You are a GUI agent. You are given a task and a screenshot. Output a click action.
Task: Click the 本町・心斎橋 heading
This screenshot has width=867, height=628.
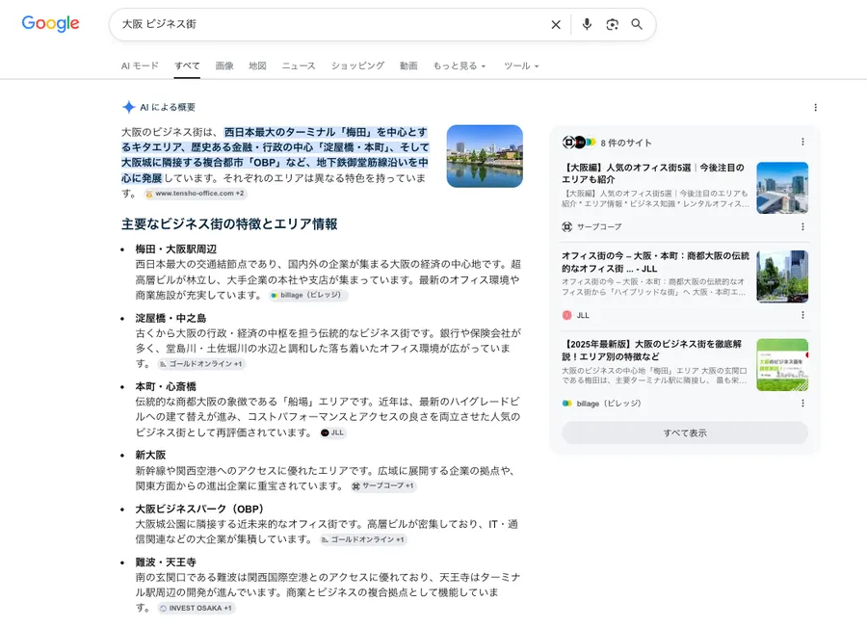166,387
